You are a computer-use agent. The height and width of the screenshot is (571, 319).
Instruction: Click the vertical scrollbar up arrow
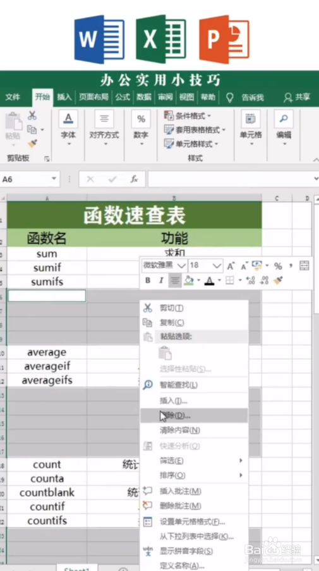coord(316,199)
